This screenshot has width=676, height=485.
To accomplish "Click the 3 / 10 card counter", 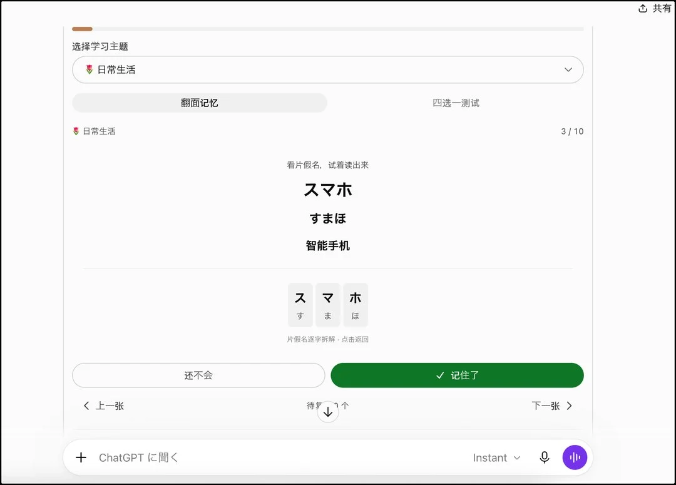I will pos(572,131).
